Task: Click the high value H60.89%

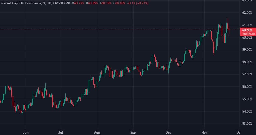Action: [x=92, y=3]
